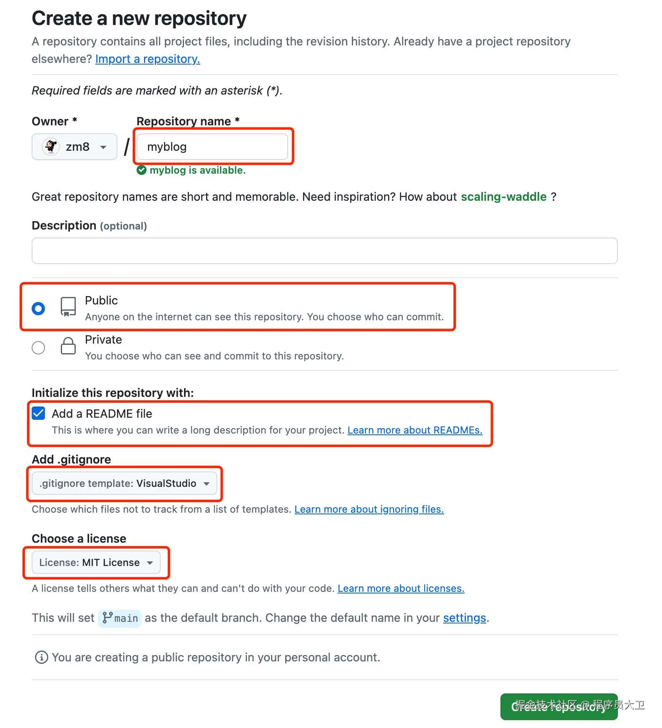Open the License MIT License dropdown
This screenshot has height=728, width=662.
[x=96, y=563]
